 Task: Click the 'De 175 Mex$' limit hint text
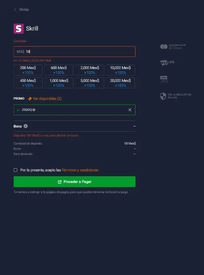click(32, 61)
